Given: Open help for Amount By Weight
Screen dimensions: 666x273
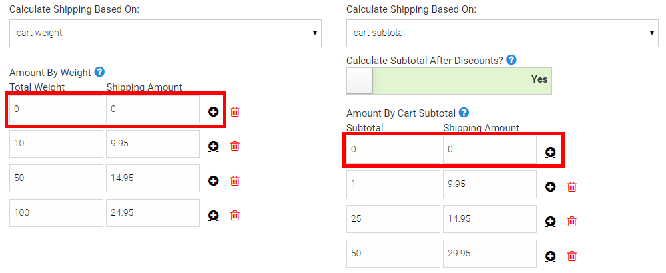Looking at the screenshot, I should click(100, 72).
